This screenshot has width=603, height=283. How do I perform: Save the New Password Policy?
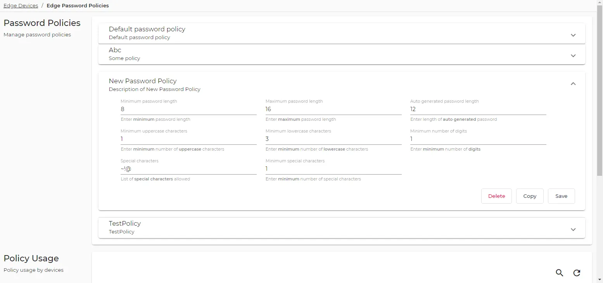[561, 196]
